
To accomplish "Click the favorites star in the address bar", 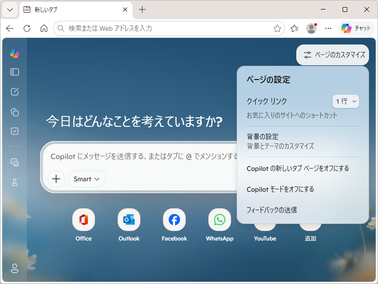I will [x=277, y=28].
